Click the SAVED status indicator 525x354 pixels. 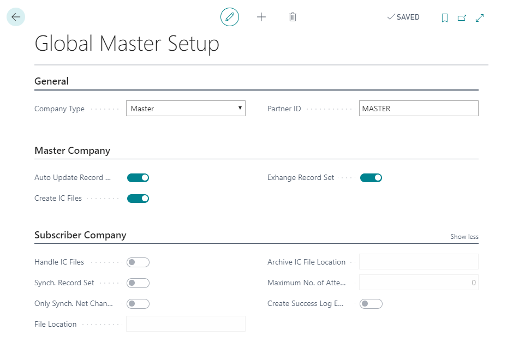403,17
